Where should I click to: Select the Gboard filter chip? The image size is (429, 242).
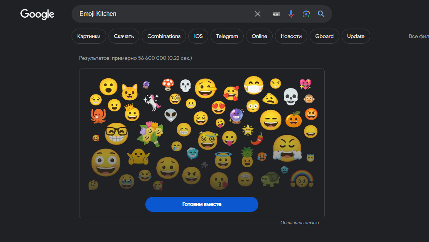324,37
